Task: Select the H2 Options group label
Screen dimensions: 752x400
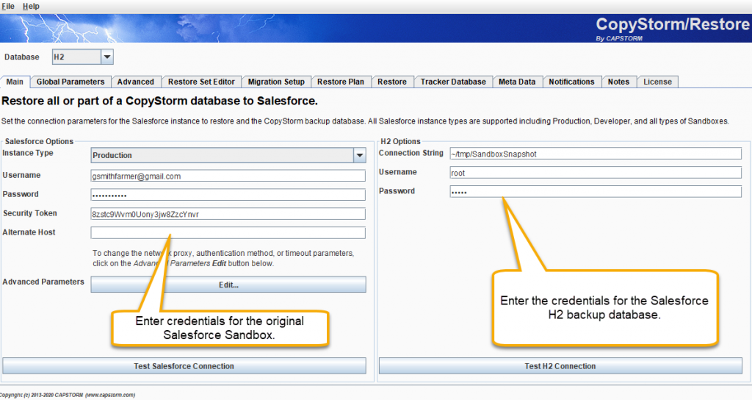Action: 400,141
